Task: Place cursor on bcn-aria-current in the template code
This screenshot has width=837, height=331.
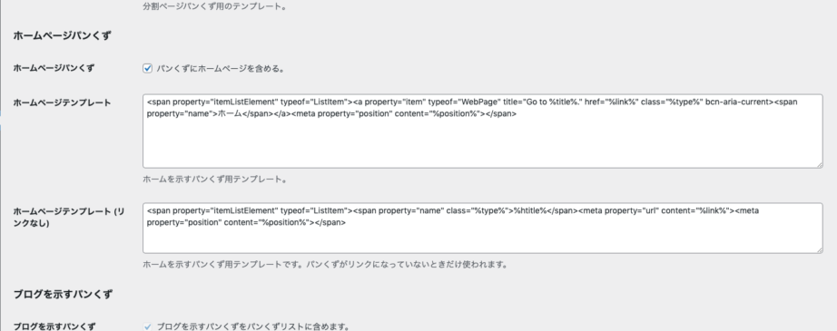Action: click(x=739, y=102)
